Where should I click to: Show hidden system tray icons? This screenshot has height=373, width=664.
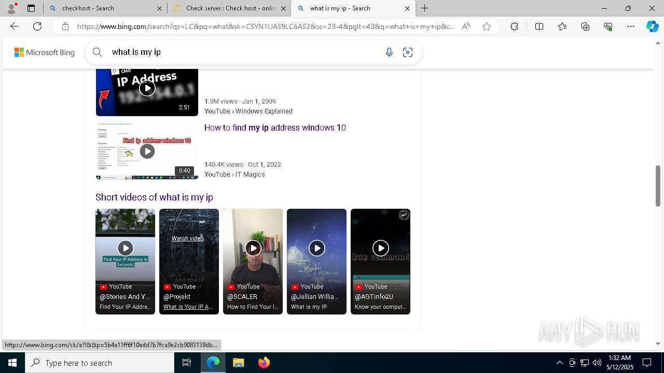tap(559, 363)
